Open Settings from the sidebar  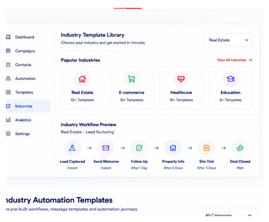(x=22, y=134)
